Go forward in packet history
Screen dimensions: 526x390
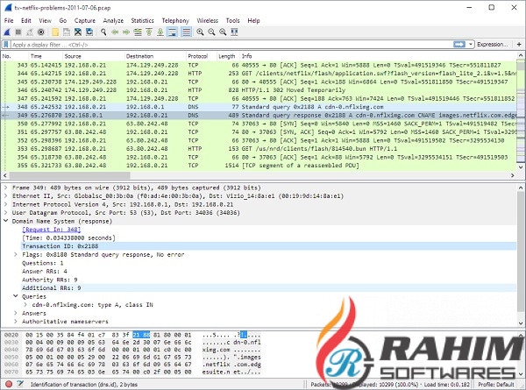click(x=126, y=32)
